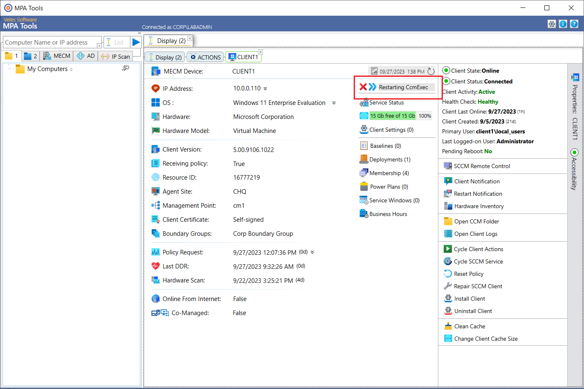The image size is (584, 389).
Task: Click Management Point network icon
Action: 156,205
